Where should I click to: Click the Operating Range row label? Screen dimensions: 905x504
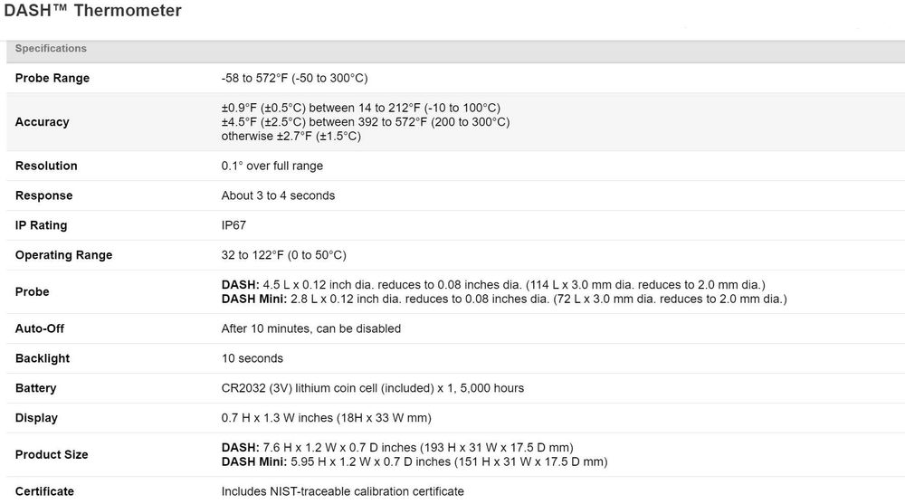(x=63, y=255)
